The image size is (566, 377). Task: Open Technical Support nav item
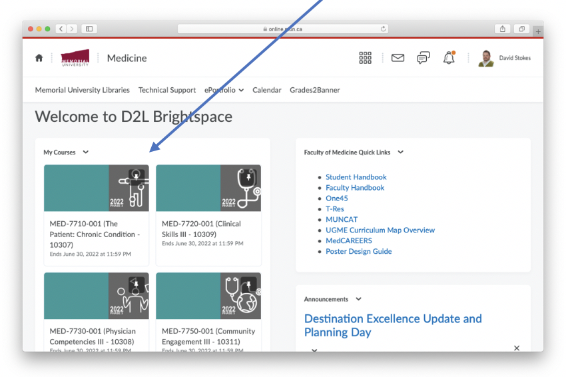pos(167,90)
